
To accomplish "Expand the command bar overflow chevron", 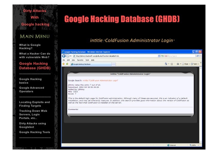I will coord(201,63).
